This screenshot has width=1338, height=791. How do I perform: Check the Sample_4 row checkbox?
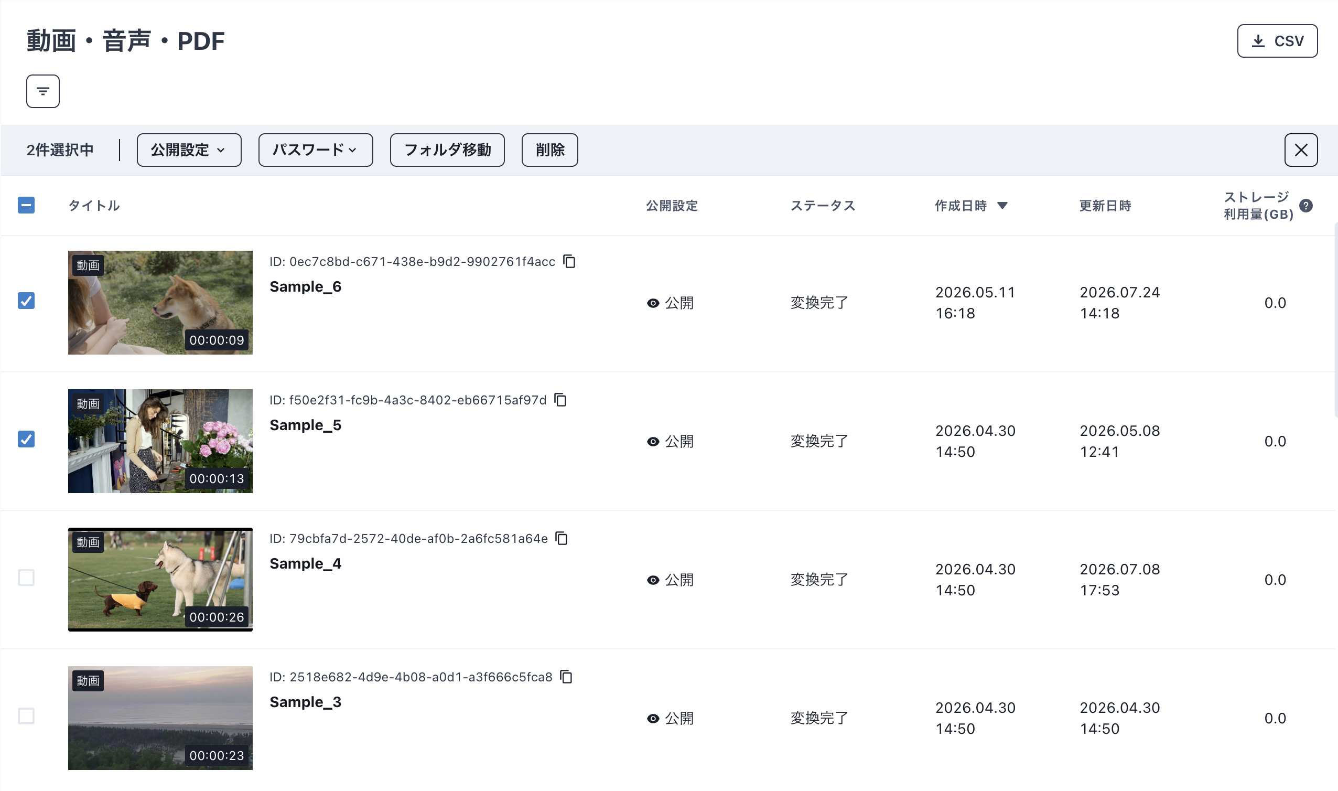26,578
